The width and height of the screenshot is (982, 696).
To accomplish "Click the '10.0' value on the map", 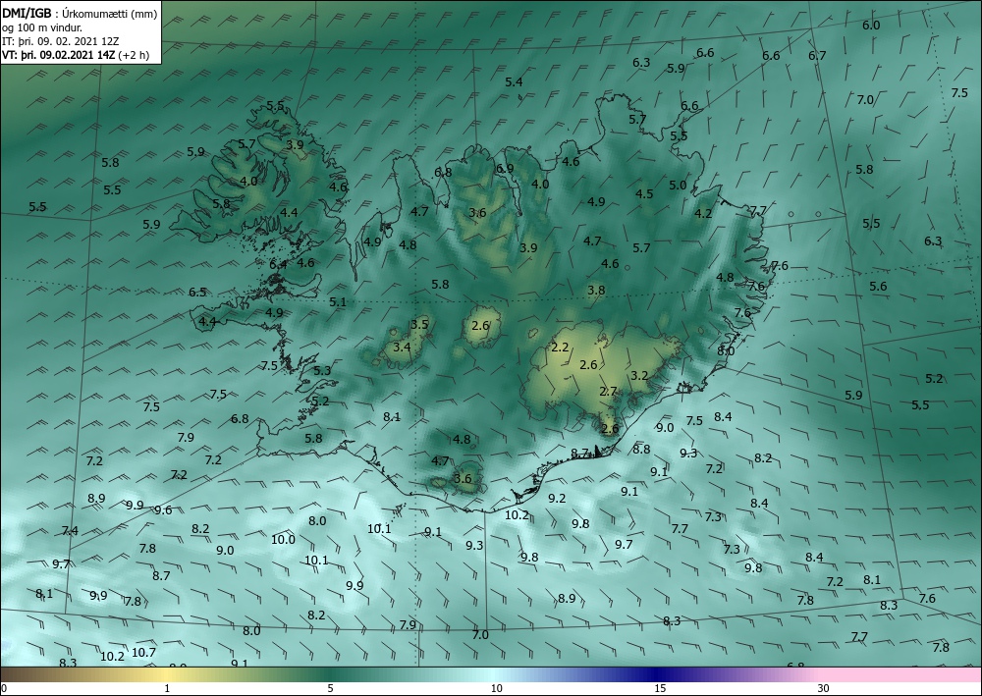I will pyautogui.click(x=283, y=539).
